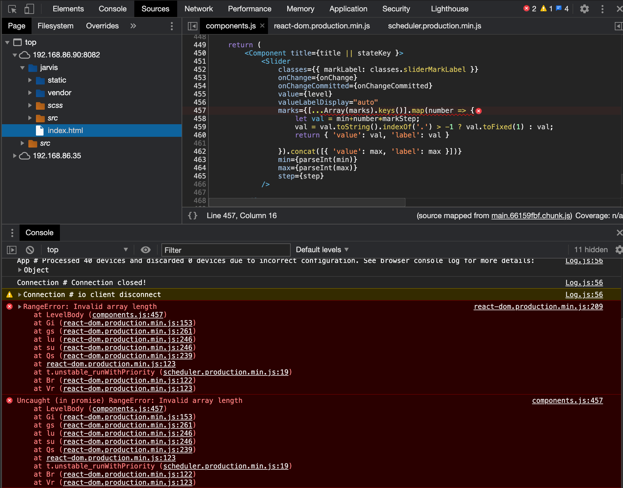The image size is (623, 488).
Task: Switch to the Application panel
Action: pos(348,9)
